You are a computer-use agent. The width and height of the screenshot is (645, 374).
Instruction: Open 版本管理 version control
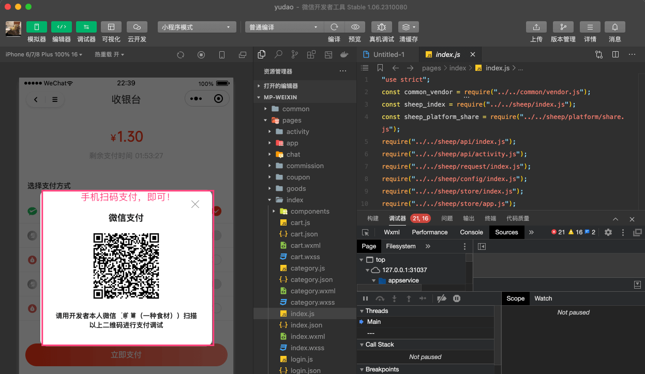[563, 27]
